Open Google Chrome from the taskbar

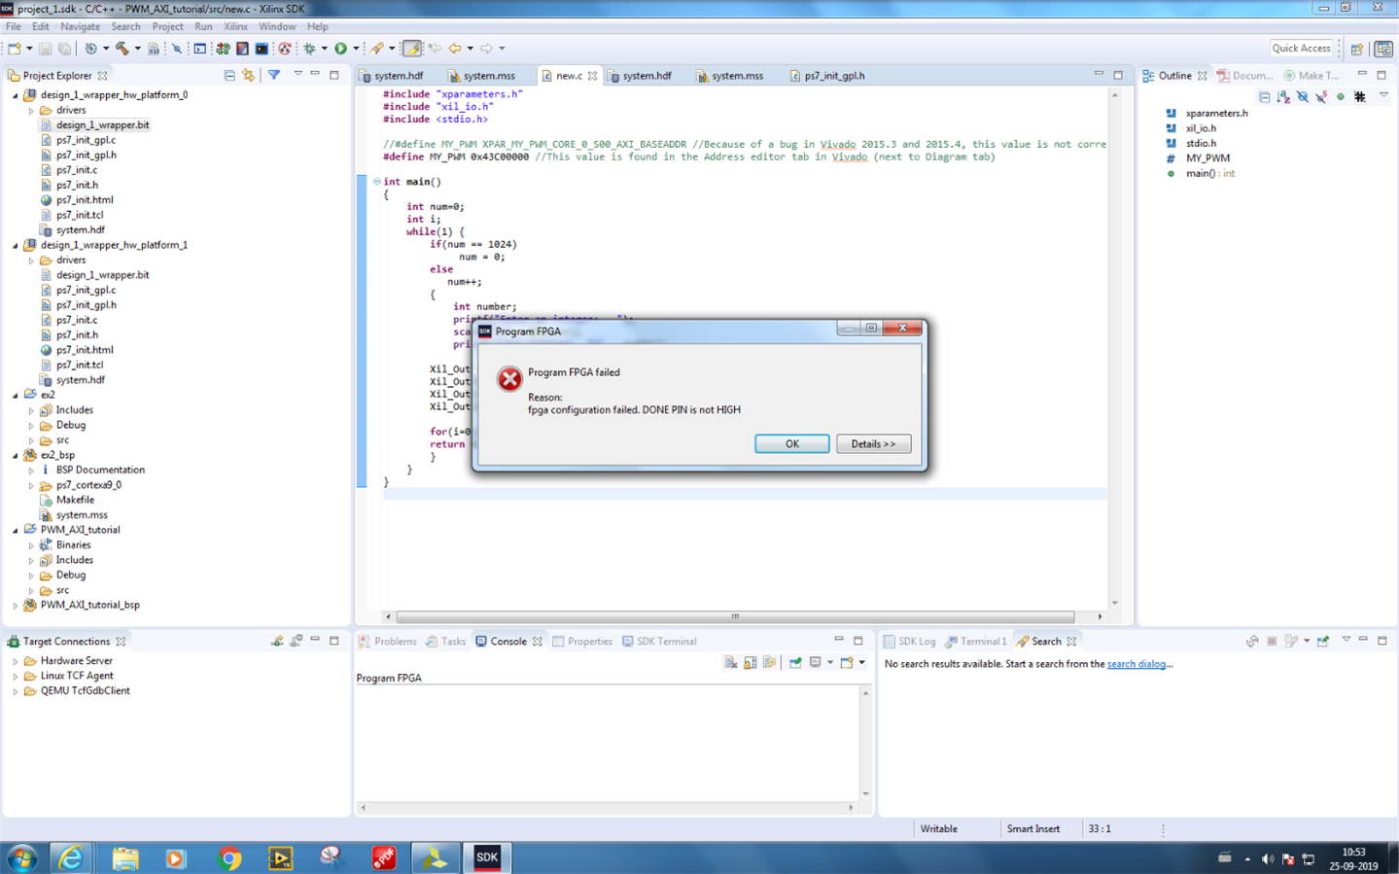click(229, 857)
